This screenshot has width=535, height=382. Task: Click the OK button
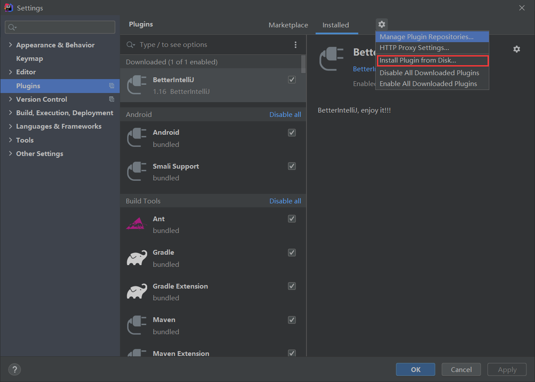click(416, 369)
